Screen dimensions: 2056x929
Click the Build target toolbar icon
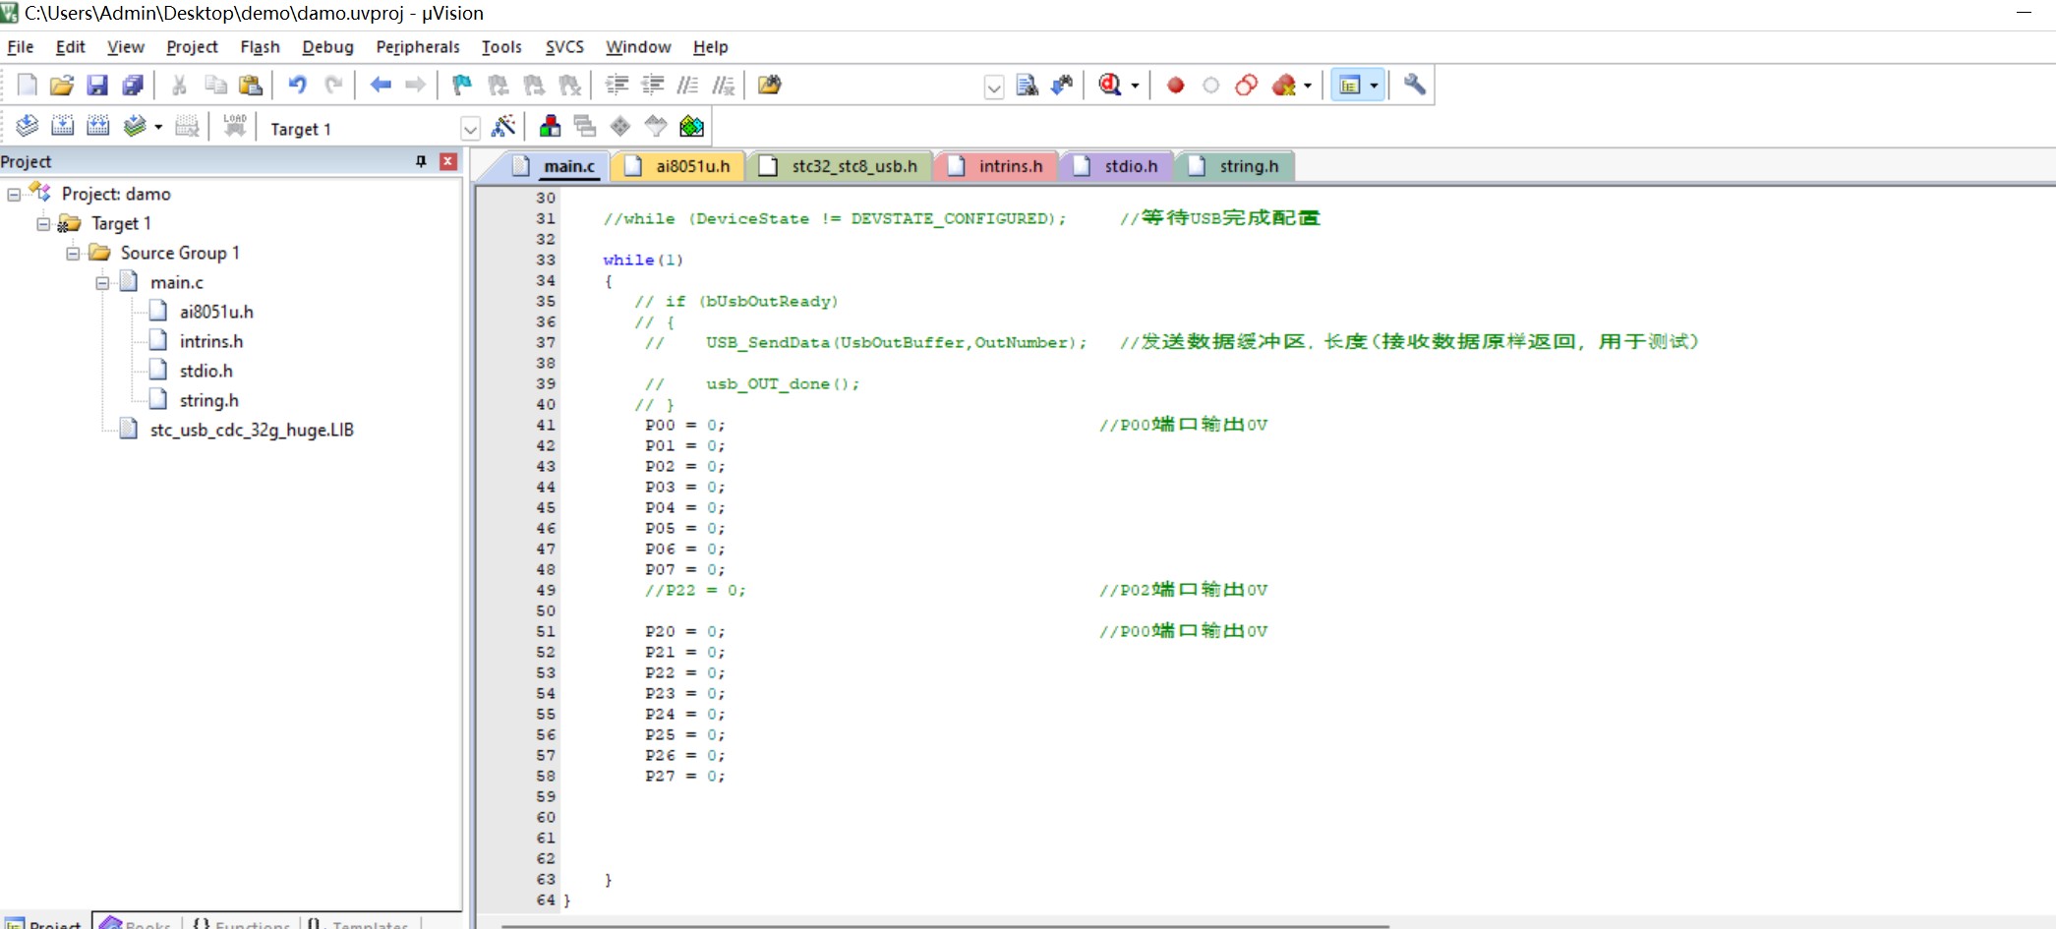(62, 127)
